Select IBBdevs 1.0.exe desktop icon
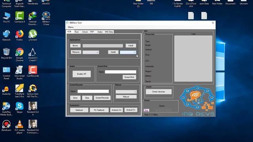 [x=46, y=19]
